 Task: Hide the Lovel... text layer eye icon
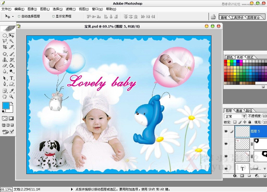[x=226, y=169]
